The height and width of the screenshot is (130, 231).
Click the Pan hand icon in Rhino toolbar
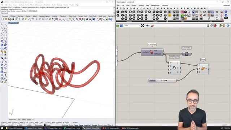33,19
